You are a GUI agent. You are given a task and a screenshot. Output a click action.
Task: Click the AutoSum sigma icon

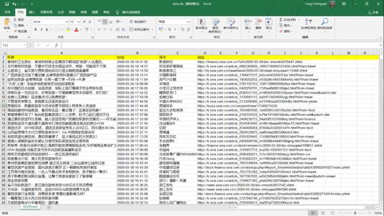(281, 20)
